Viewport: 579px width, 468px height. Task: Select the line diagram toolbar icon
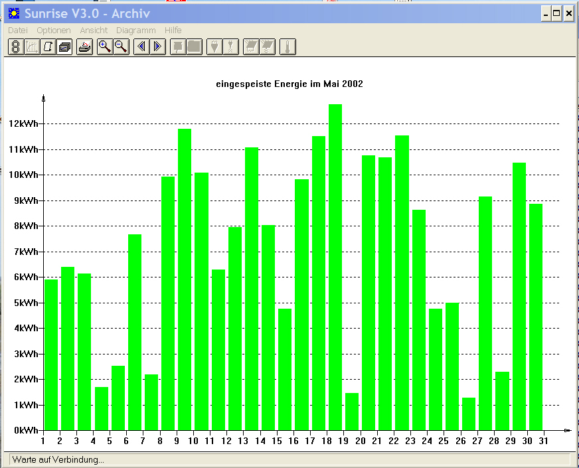(32, 47)
